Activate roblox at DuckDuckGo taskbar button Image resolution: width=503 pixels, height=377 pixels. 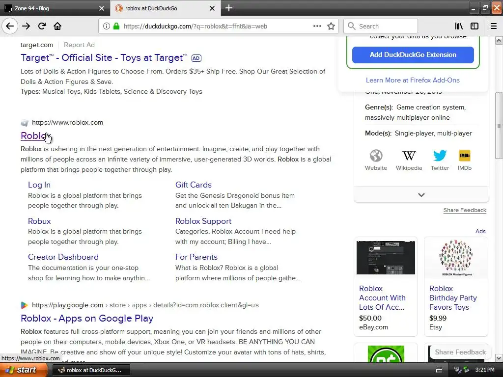coord(91,370)
